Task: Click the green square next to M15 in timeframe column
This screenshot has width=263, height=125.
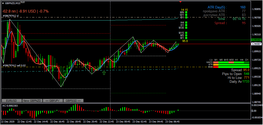Action: 186,33
